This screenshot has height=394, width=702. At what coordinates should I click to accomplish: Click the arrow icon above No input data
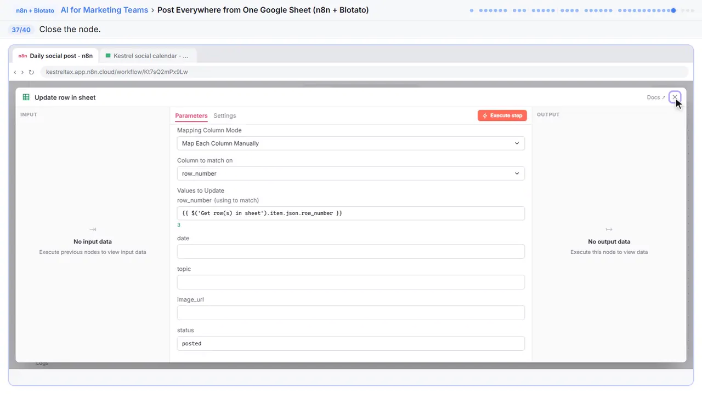tap(93, 229)
